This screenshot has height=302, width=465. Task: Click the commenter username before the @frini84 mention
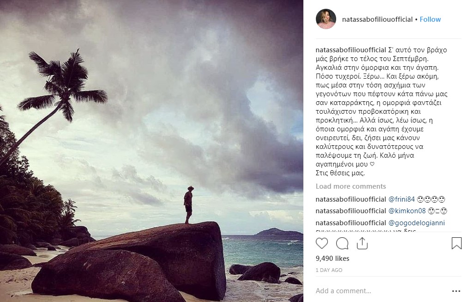coord(351,199)
